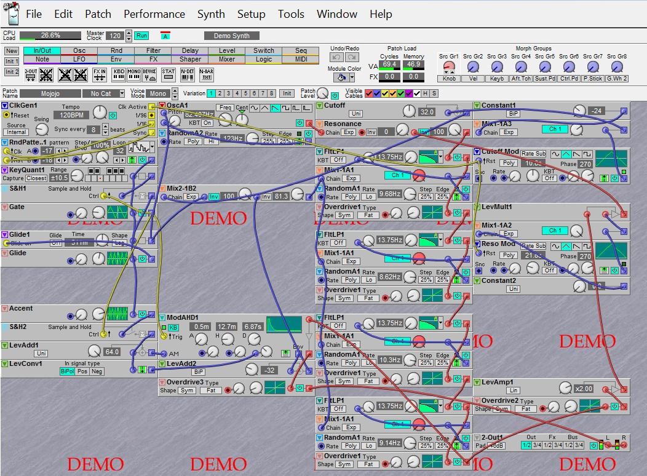Viewport: 647px width, 476px height.
Task: Click the application logo icon
Action: pos(11,13)
